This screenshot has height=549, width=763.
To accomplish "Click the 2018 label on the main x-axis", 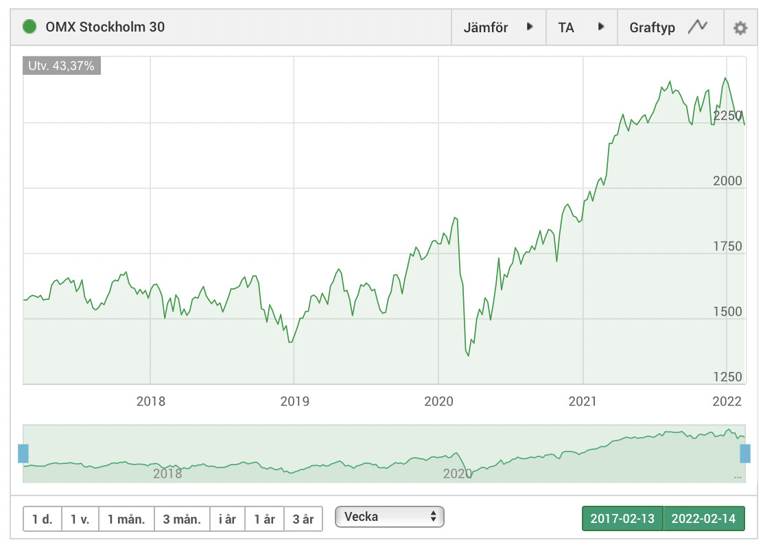I will (x=151, y=401).
